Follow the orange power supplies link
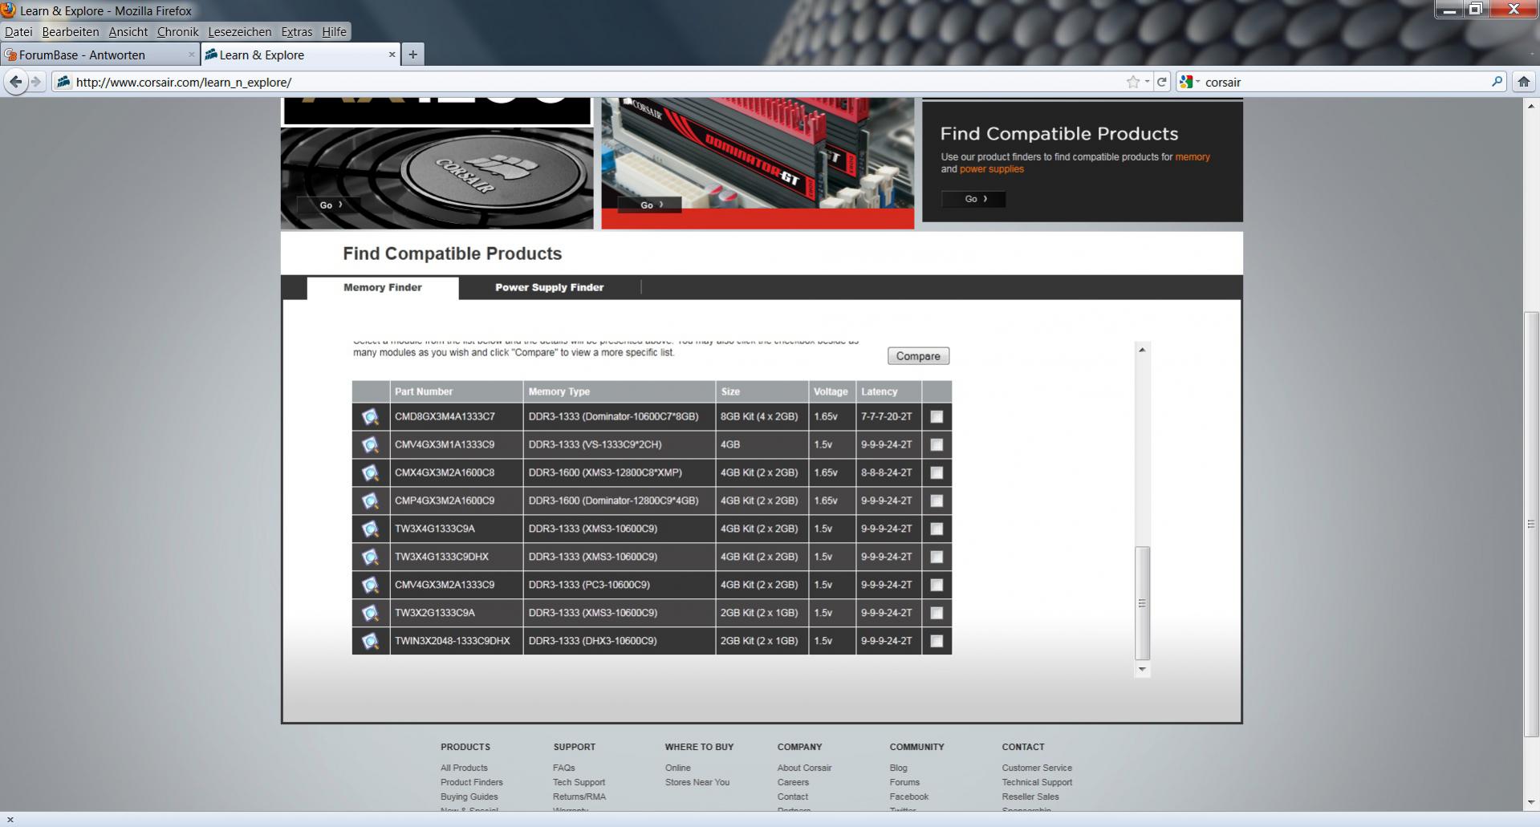 click(x=992, y=169)
